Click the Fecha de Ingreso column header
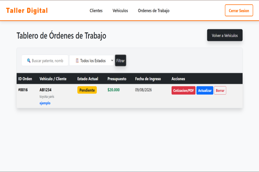The width and height of the screenshot is (259, 172). click(x=148, y=79)
